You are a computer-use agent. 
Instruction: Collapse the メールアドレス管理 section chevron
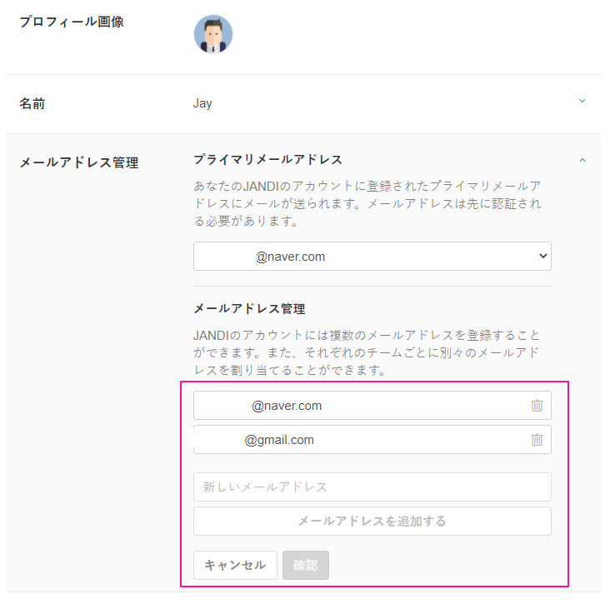(x=582, y=159)
